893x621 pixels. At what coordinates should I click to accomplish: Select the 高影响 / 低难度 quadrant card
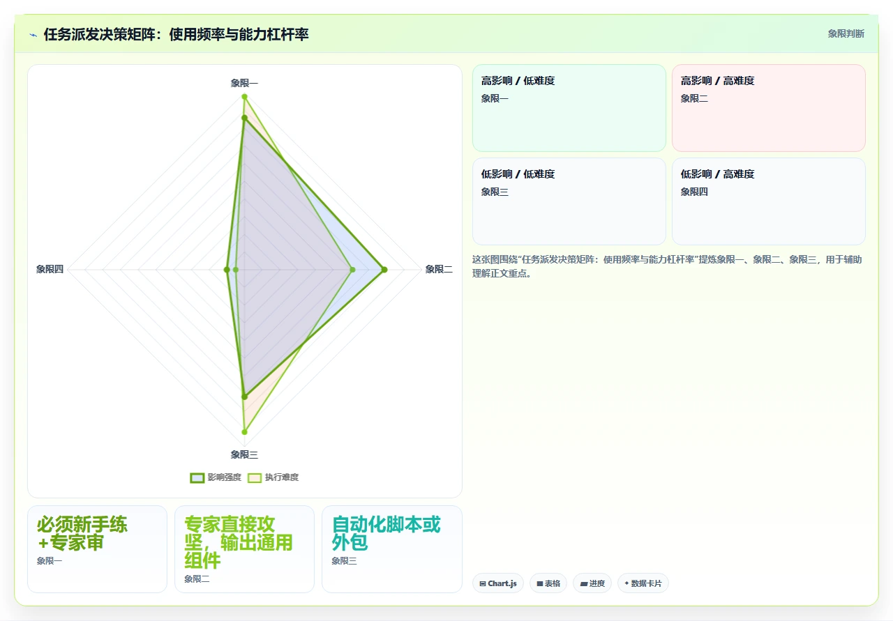(569, 108)
